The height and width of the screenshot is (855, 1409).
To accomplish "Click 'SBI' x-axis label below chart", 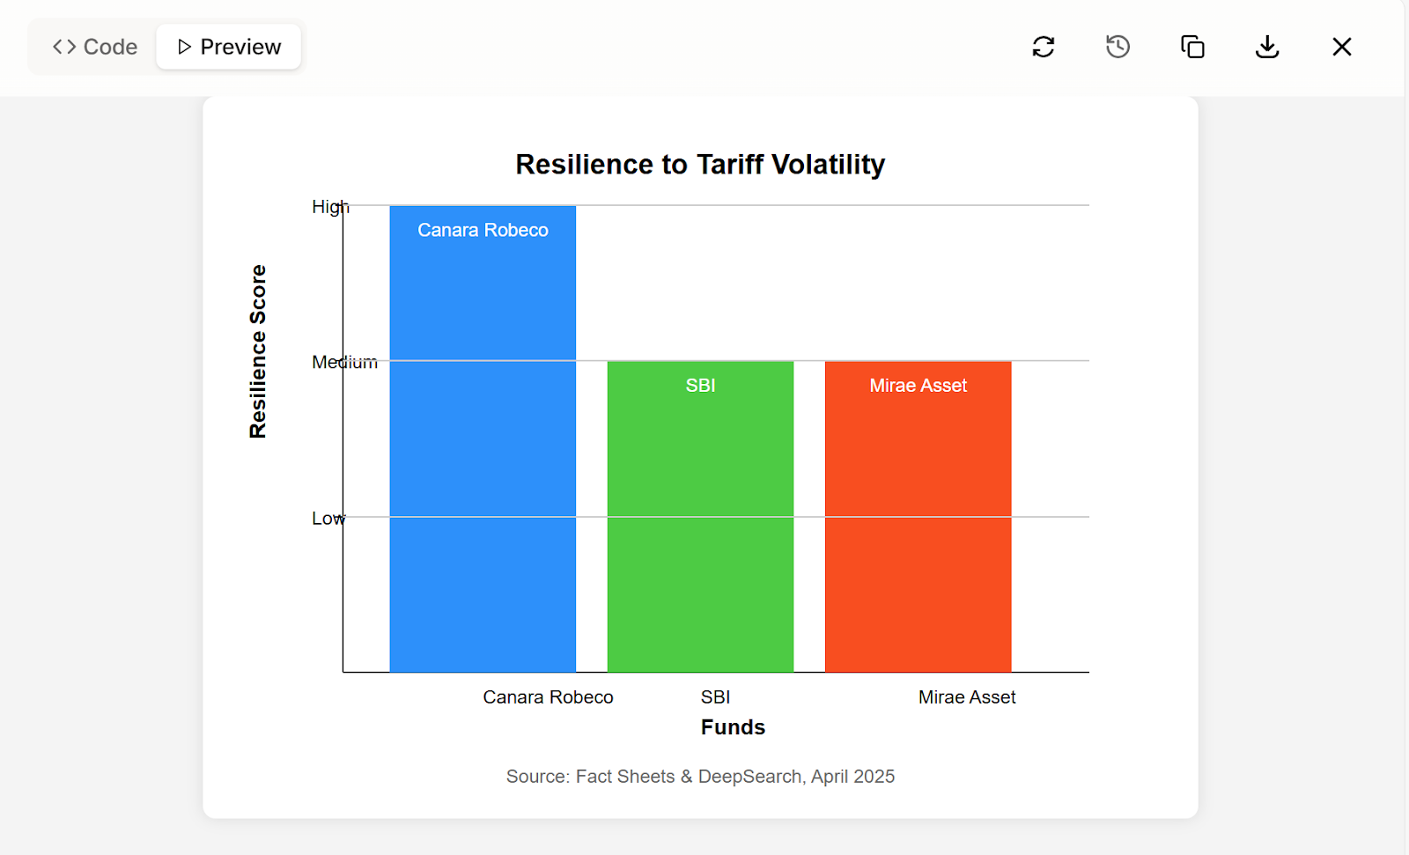I will pyautogui.click(x=715, y=697).
